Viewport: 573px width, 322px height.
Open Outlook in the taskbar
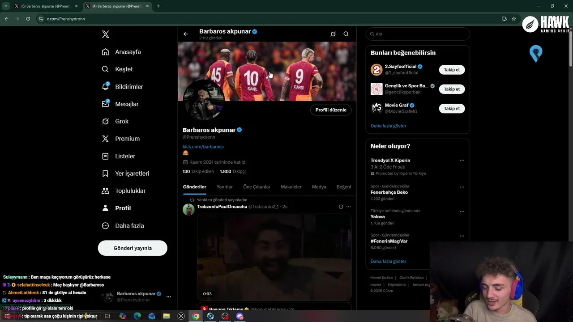point(152,316)
